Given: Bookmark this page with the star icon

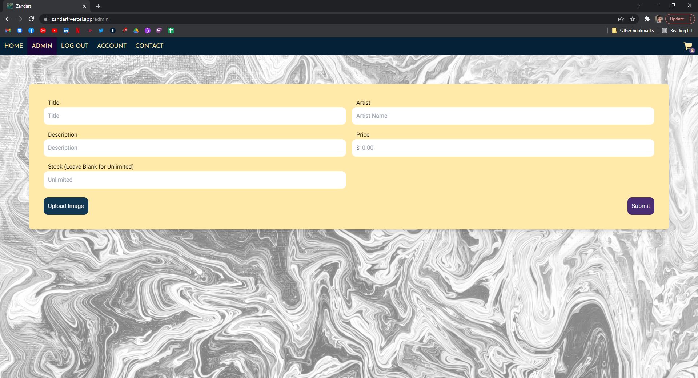Looking at the screenshot, I should coord(633,19).
